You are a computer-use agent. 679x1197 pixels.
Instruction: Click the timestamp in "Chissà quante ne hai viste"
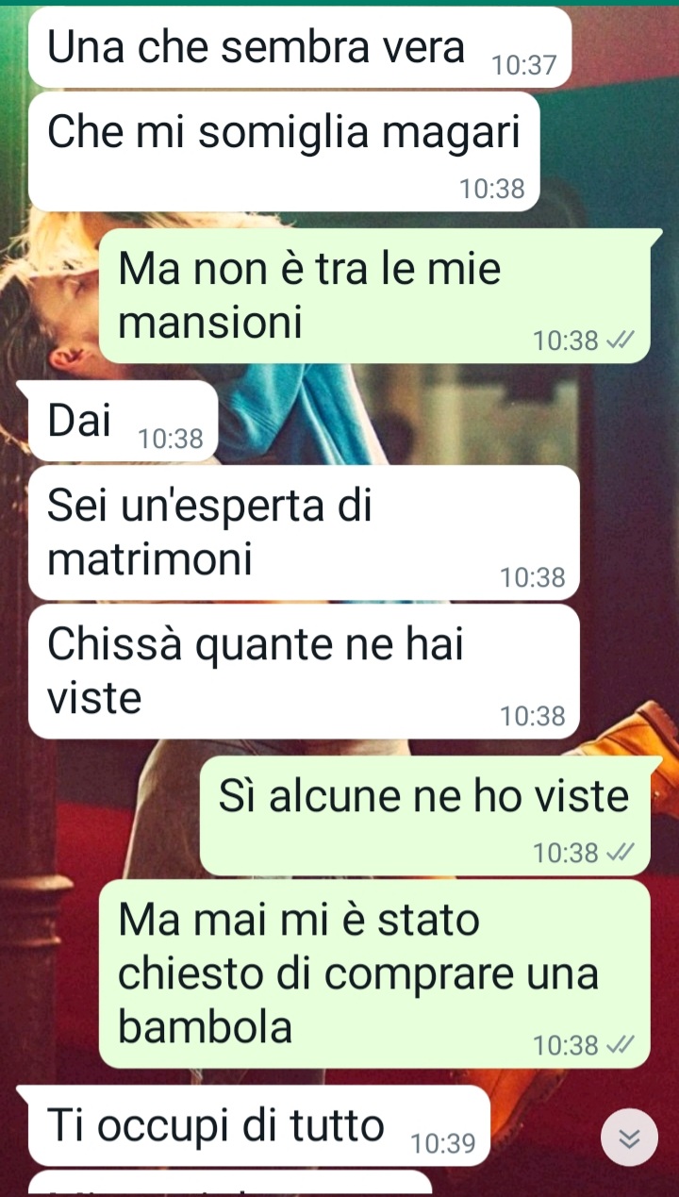pos(534,717)
